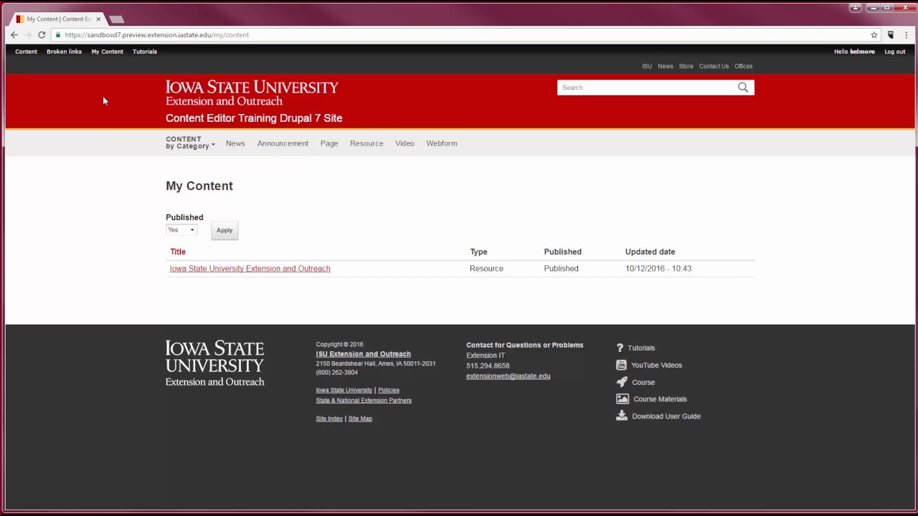Open Broken links admin menu item
The height and width of the screenshot is (516, 918).
tap(64, 52)
